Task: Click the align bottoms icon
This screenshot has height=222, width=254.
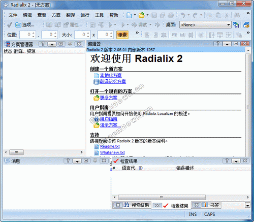Action: (182, 35)
